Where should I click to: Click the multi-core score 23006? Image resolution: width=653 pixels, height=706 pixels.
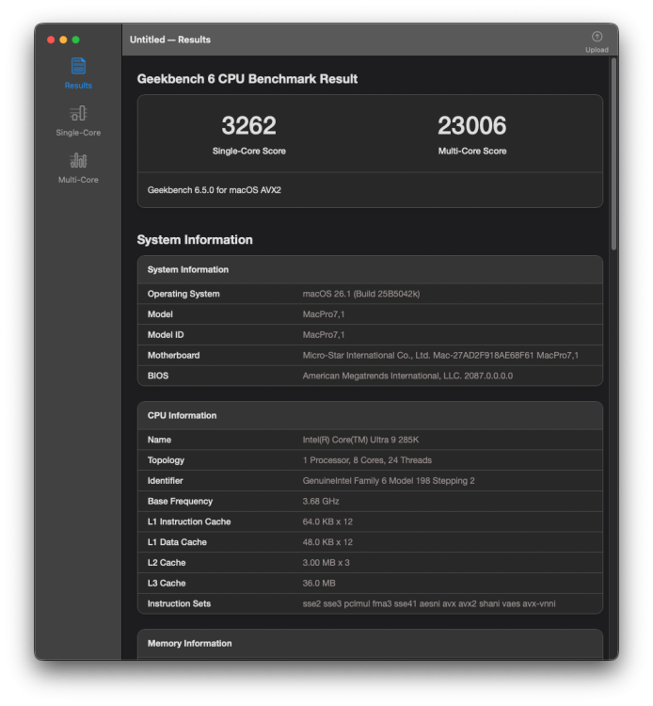pyautogui.click(x=472, y=125)
